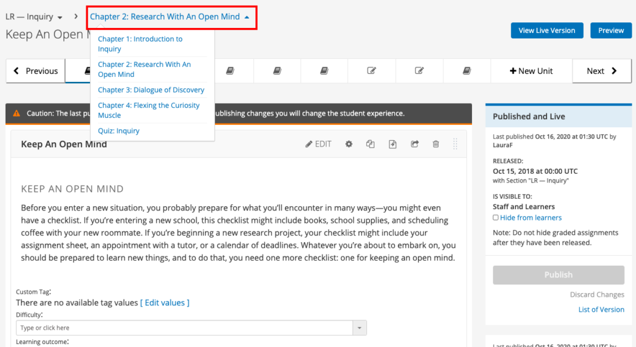
Task: Open component settings gear icon
Action: pos(349,144)
